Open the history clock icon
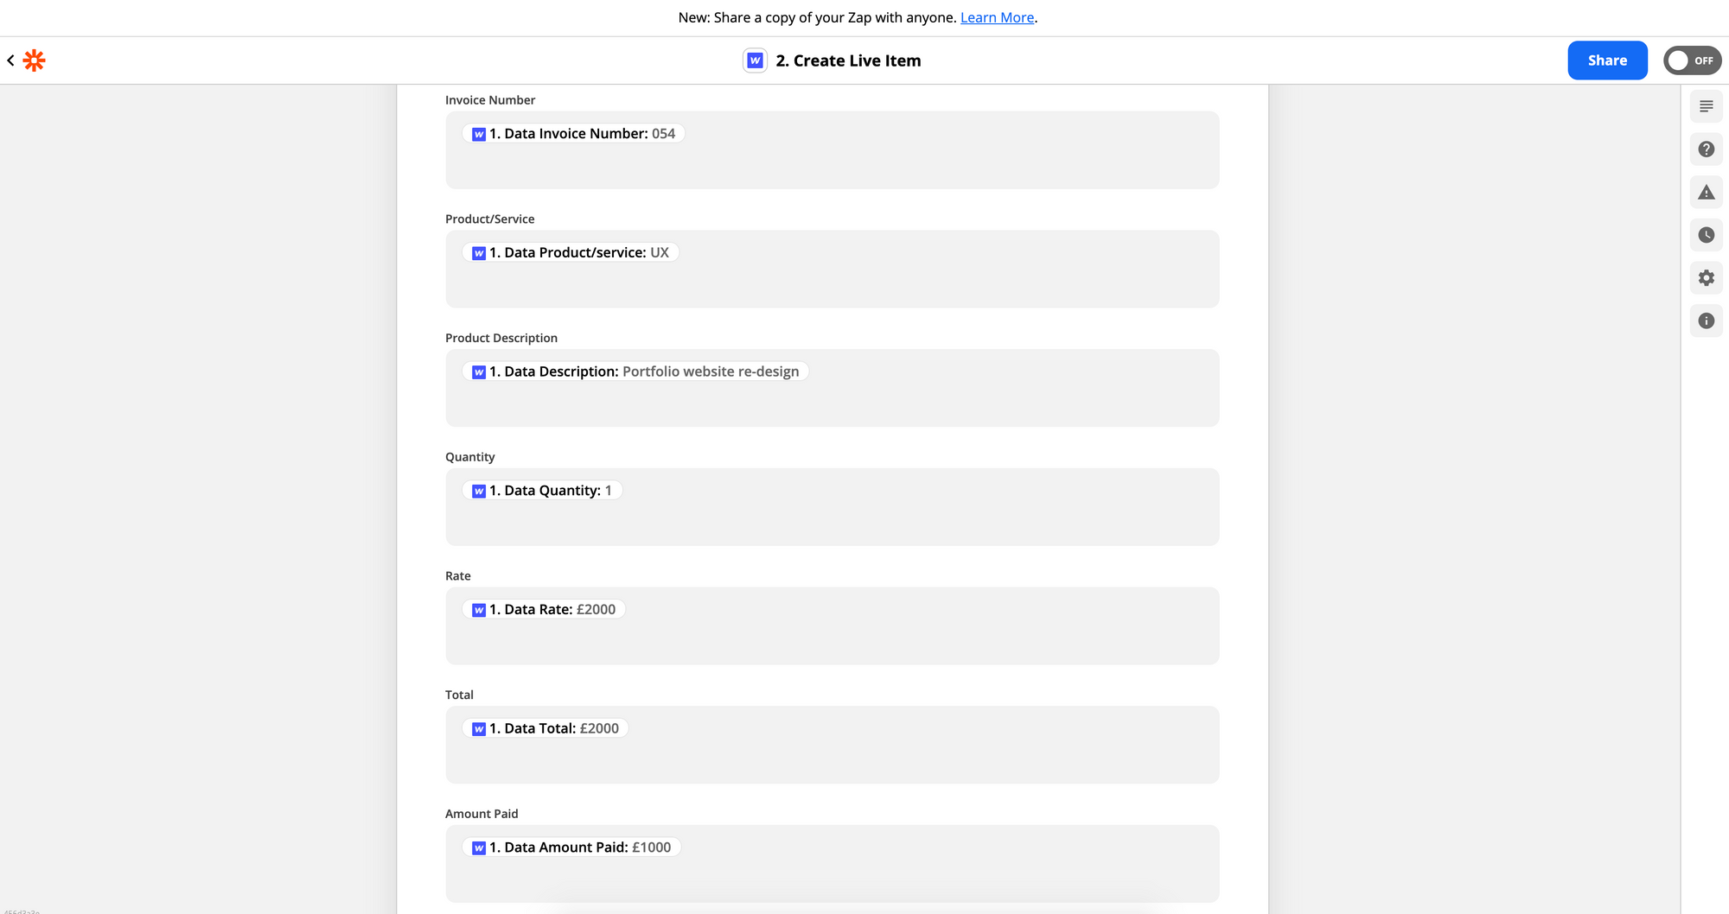The image size is (1729, 914). tap(1706, 235)
